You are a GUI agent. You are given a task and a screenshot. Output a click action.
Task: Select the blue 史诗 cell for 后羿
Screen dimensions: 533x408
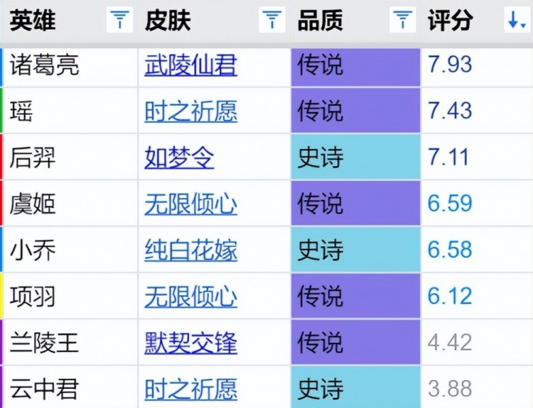(355, 158)
